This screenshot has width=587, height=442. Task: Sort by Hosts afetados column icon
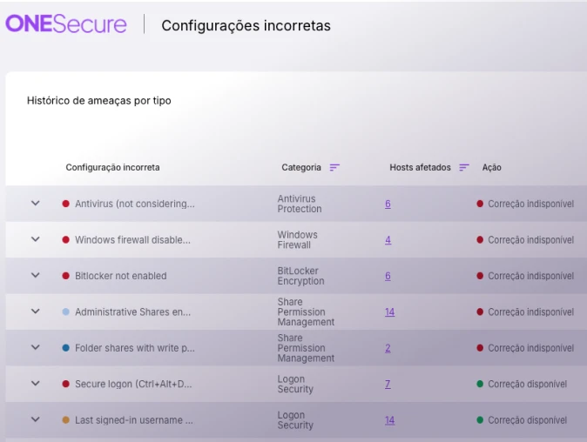click(464, 168)
